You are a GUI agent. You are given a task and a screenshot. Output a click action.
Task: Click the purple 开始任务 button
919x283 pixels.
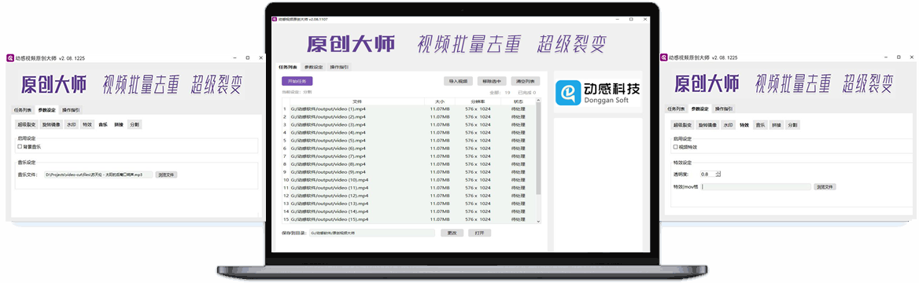[297, 82]
